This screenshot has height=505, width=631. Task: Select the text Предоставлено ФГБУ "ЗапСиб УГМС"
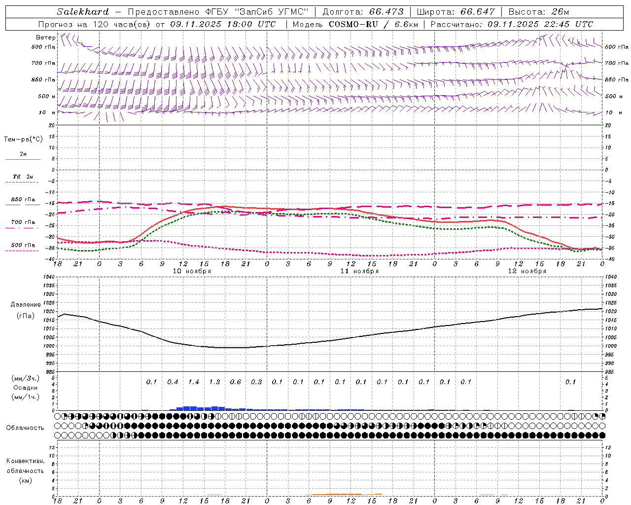click(218, 12)
